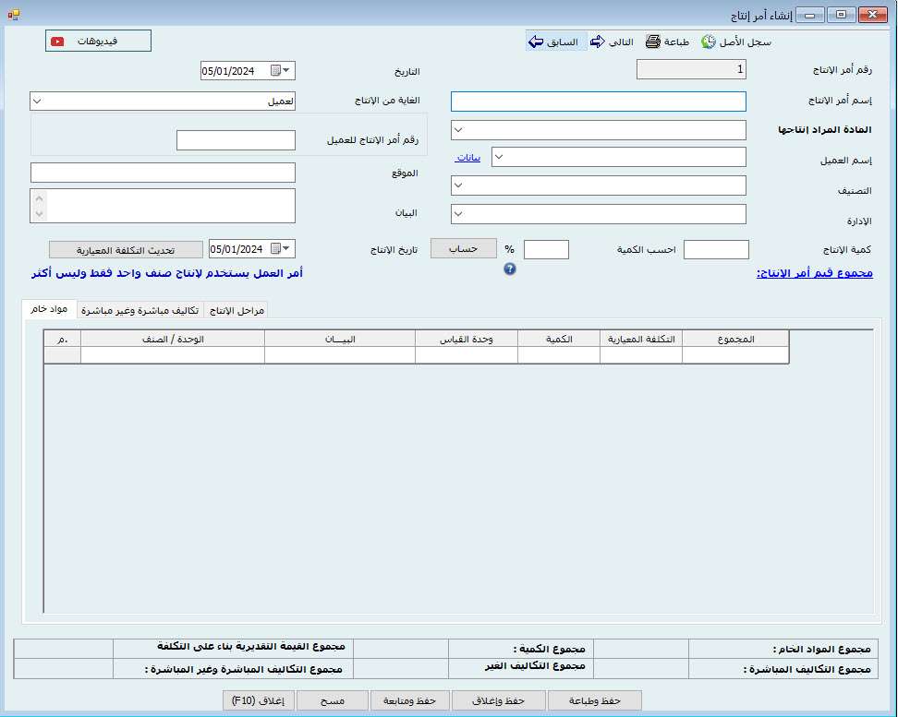Click first row cell under الوحدة / الصنف

pyautogui.click(x=173, y=354)
